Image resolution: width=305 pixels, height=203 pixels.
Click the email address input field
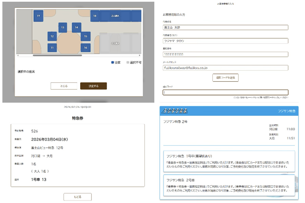pyautogui.click(x=225, y=68)
